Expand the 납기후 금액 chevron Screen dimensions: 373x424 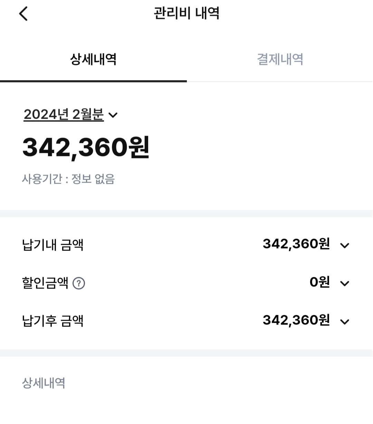tap(345, 322)
